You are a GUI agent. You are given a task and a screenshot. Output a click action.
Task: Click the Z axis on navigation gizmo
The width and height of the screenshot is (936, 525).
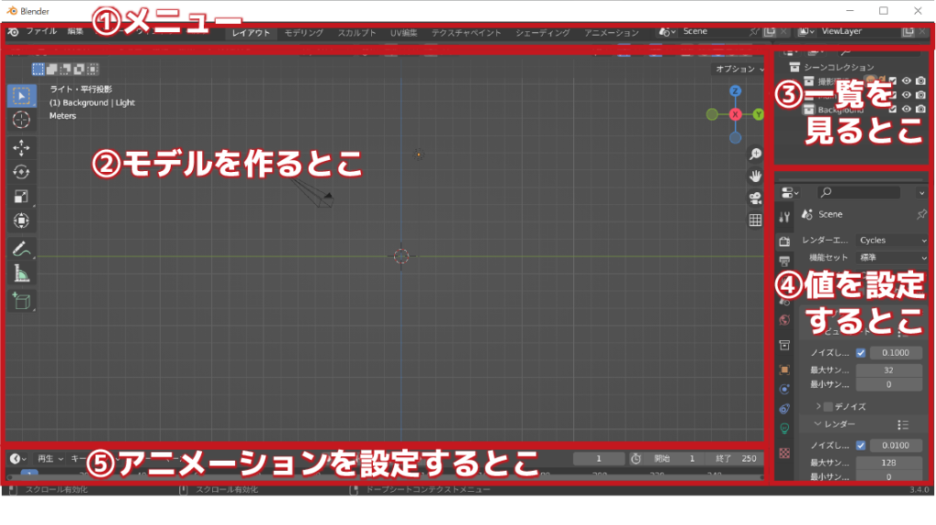735,91
